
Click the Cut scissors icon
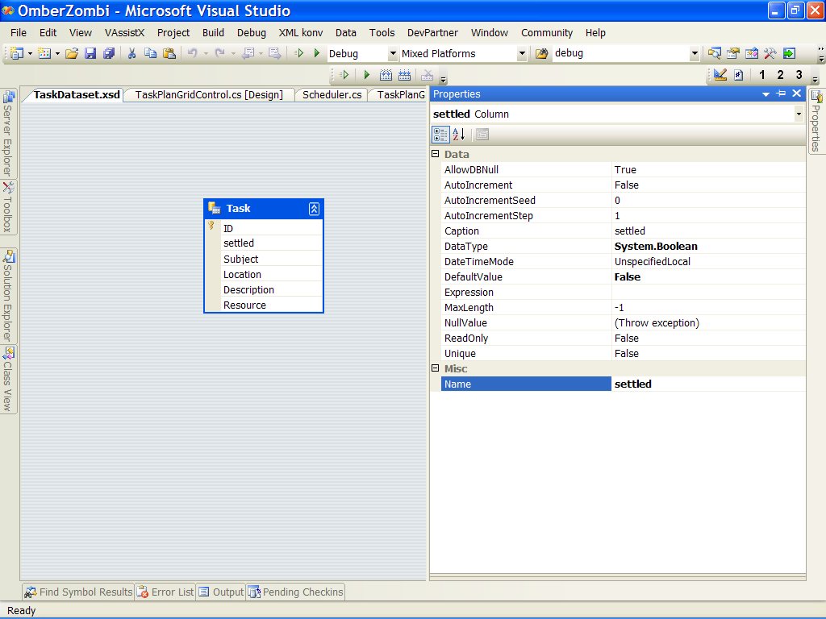pos(131,53)
